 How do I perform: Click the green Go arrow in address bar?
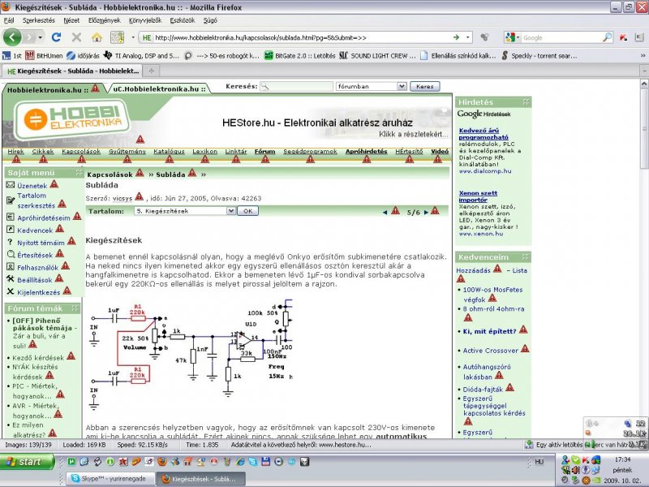click(x=456, y=37)
